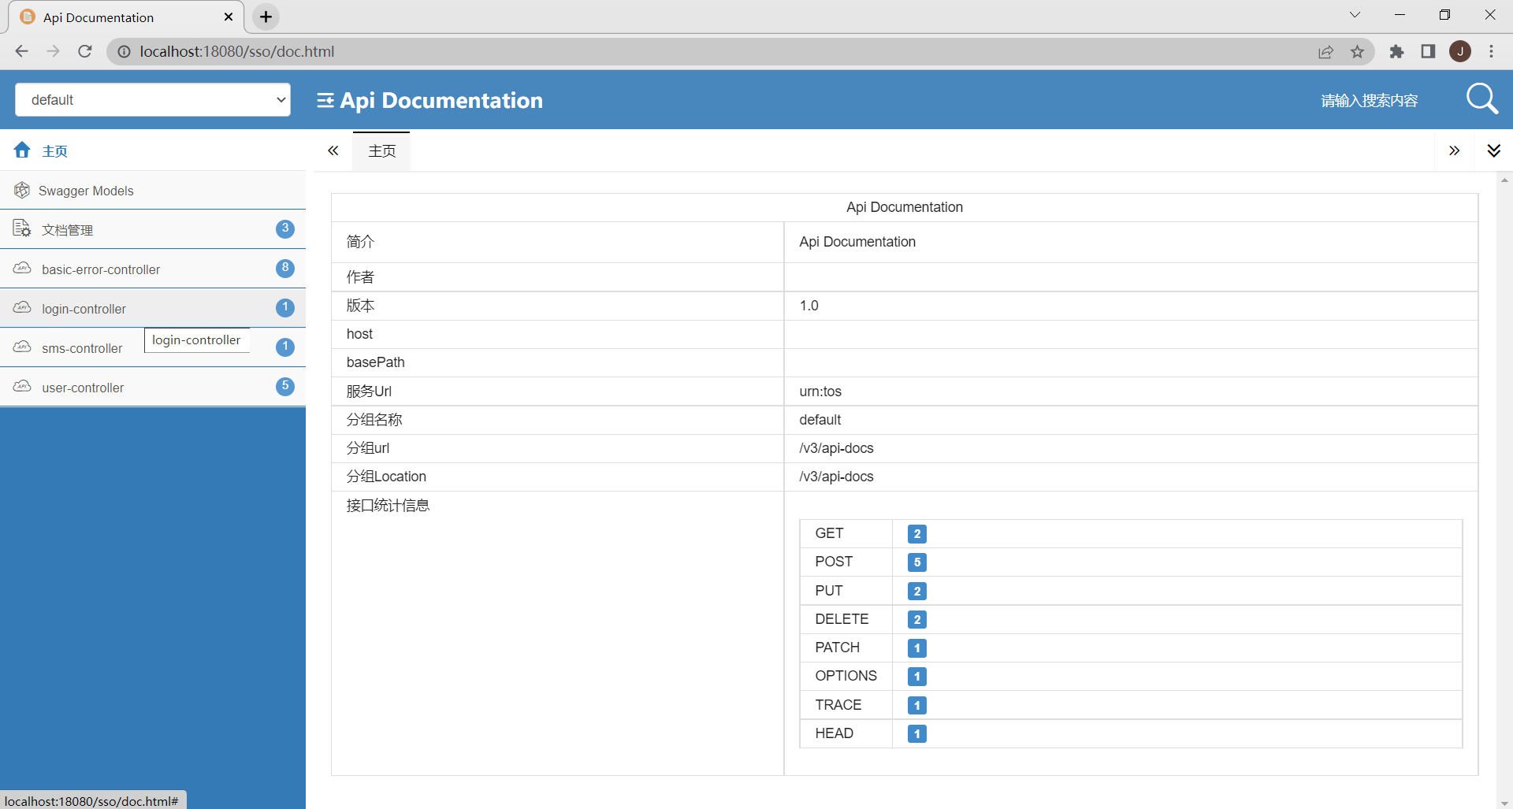Click login-controller count badge 1
Screen dimensions: 1513x809
(x=285, y=307)
